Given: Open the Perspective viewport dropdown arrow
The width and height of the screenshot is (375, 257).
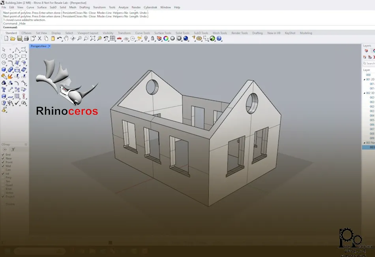Looking at the screenshot, I should pos(49,46).
